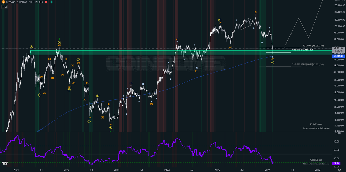
Task: Select the current price label 67.891,02
Action: pos(339,48)
